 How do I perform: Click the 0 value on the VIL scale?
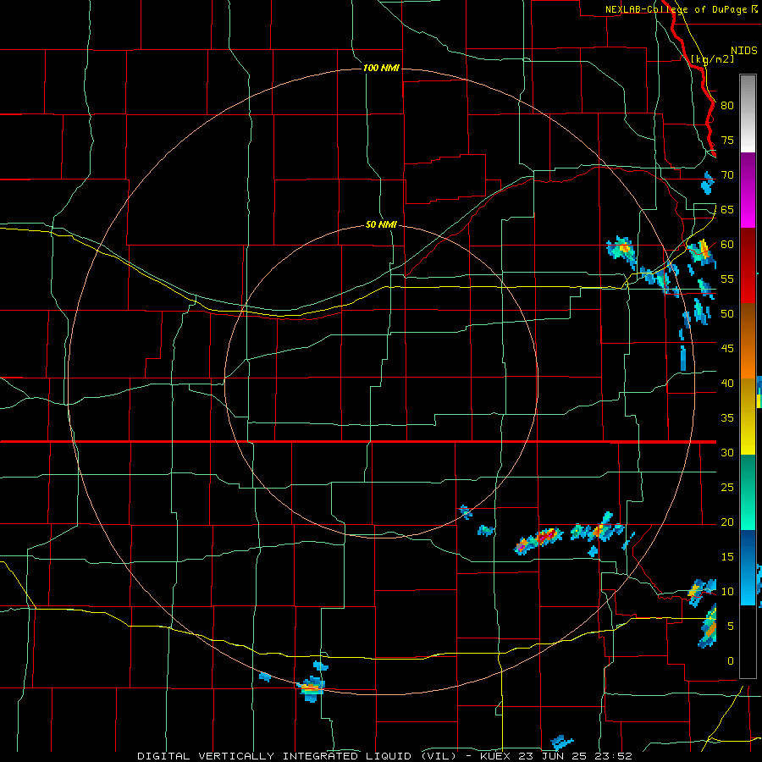(x=731, y=661)
